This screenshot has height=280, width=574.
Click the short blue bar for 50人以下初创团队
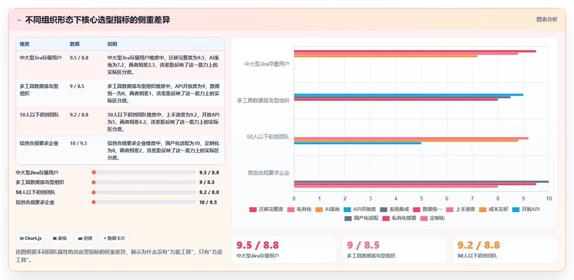pos(357,143)
